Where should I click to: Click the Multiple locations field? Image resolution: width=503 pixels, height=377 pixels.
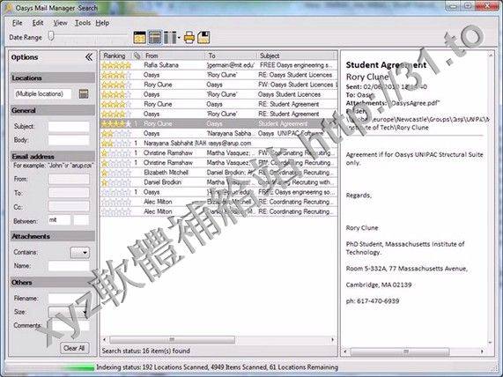42,93
